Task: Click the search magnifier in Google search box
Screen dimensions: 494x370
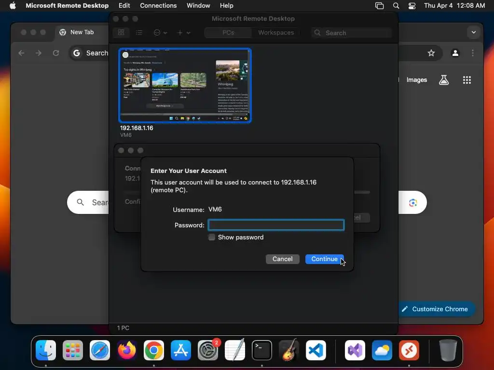Action: click(x=81, y=202)
